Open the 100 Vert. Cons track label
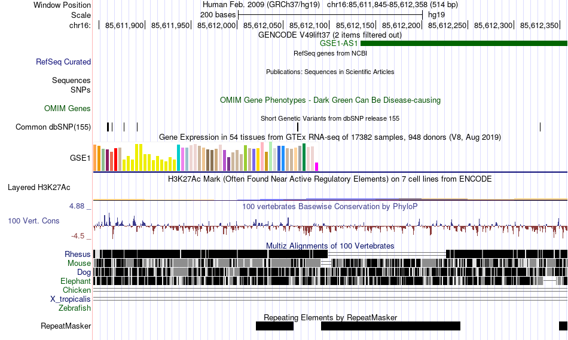 coord(33,221)
